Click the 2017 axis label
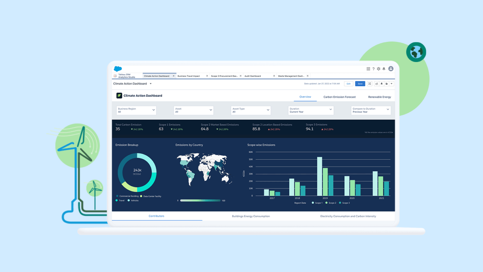The image size is (483, 272). 272,198
